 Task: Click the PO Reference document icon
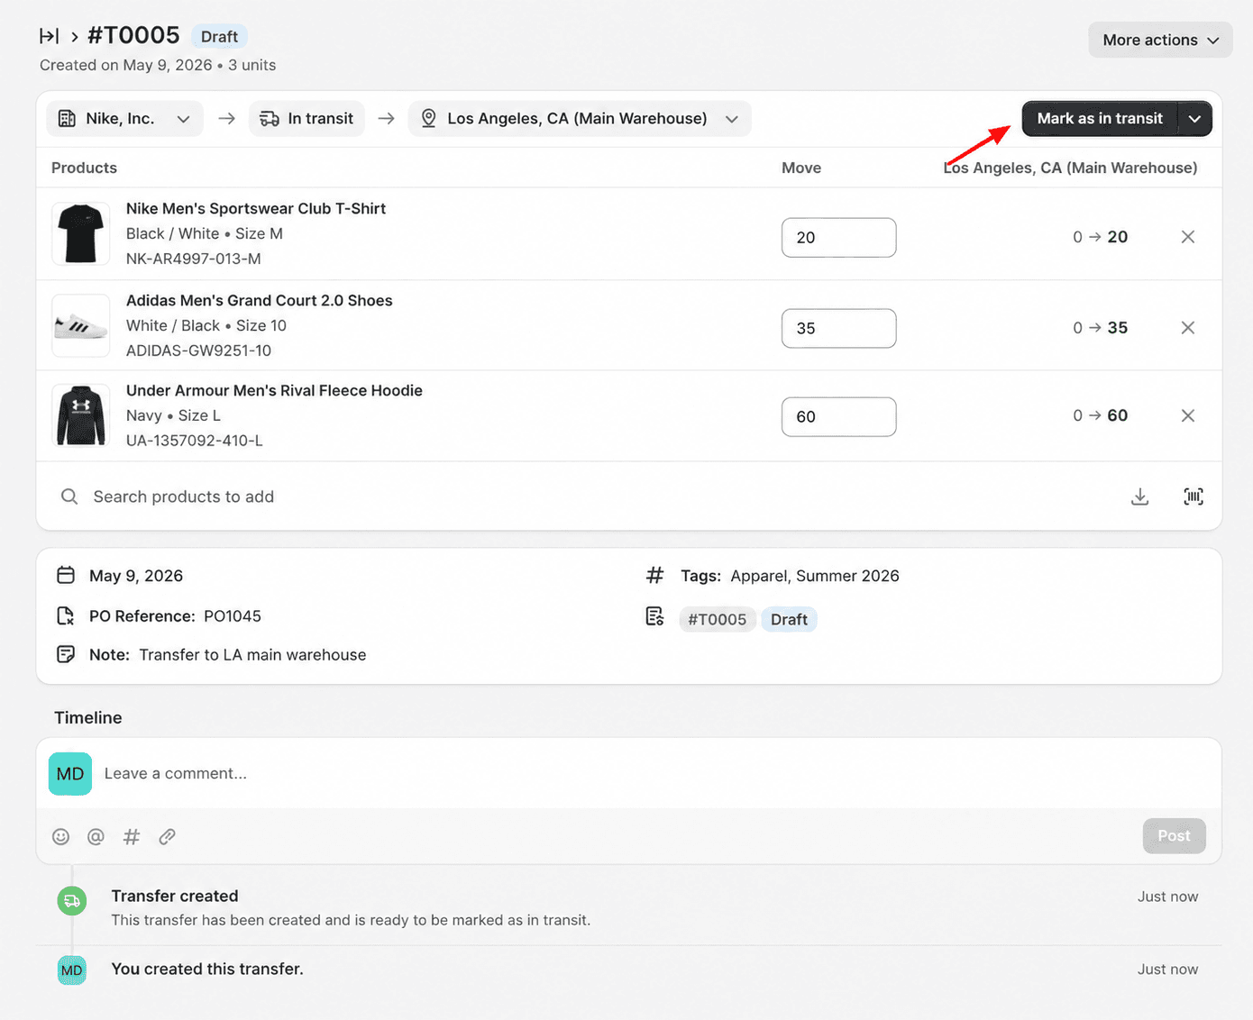pos(66,615)
